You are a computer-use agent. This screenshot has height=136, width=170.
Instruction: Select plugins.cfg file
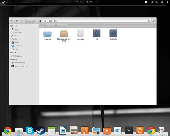coord(80,35)
